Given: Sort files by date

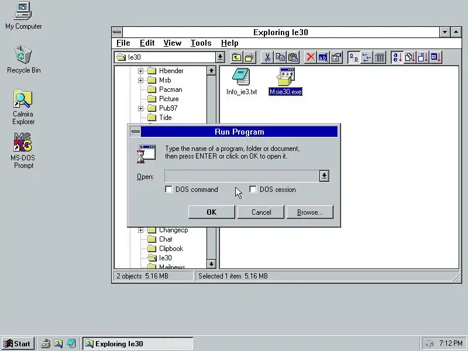Looking at the screenshot, I should [x=436, y=57].
